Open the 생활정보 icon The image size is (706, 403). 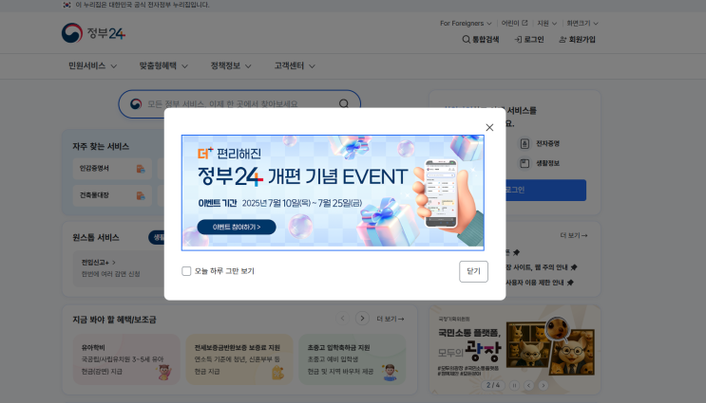click(525, 163)
